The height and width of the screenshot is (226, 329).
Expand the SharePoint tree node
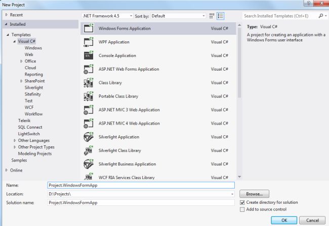pos(21,81)
